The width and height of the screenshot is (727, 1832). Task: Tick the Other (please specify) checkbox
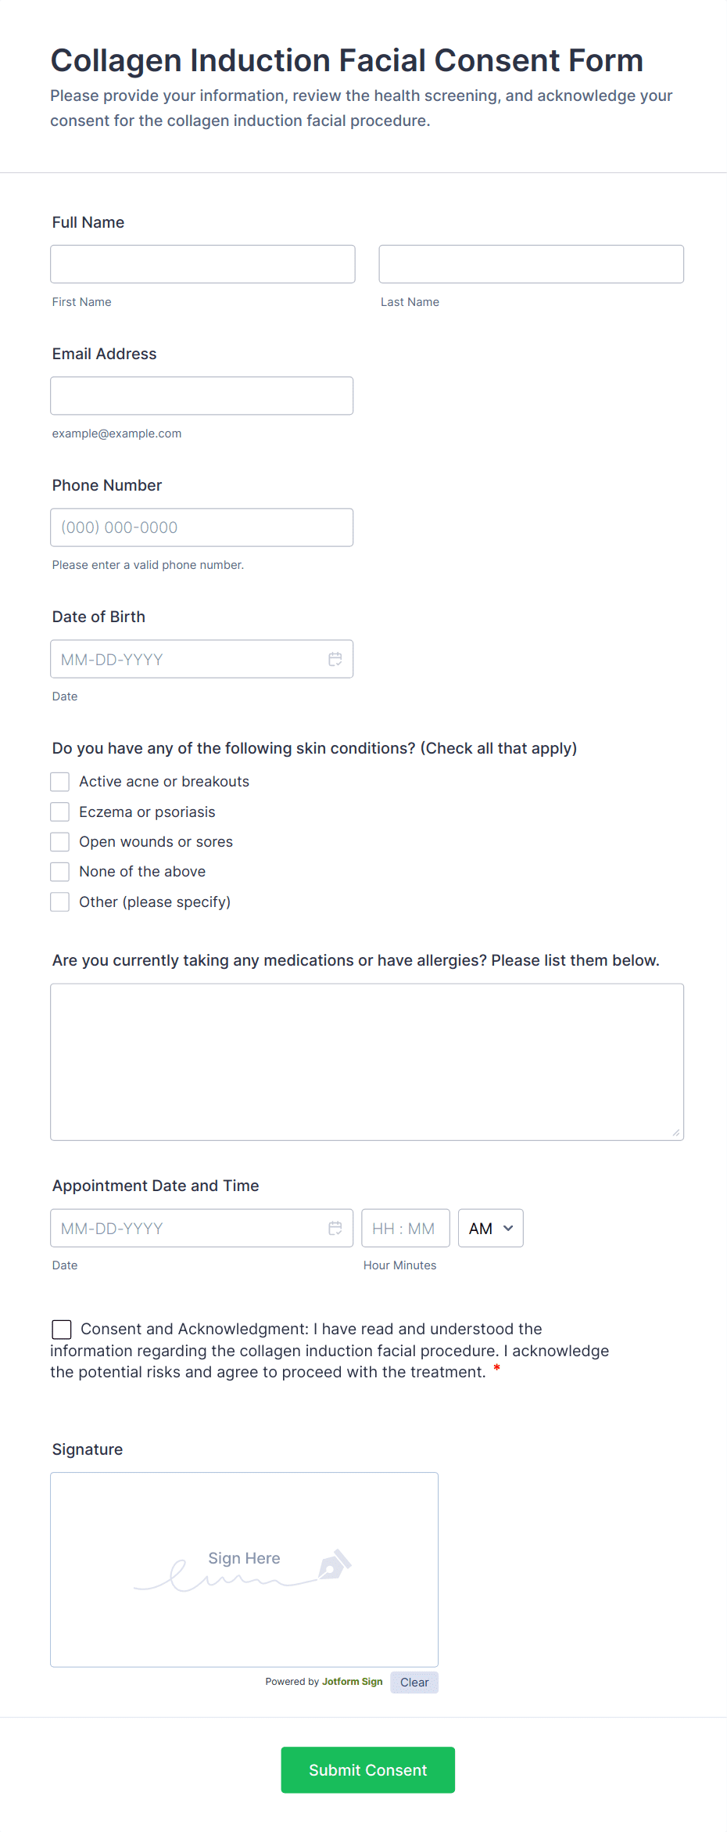point(60,902)
